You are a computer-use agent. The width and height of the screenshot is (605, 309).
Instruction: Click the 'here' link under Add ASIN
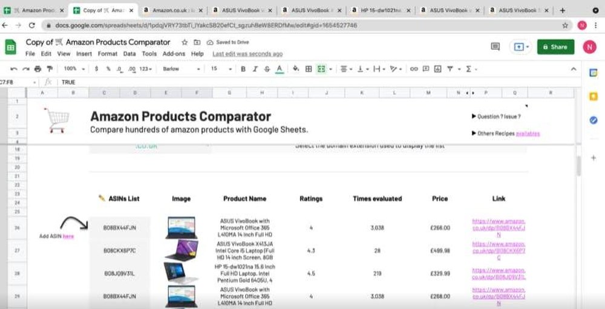click(x=68, y=236)
